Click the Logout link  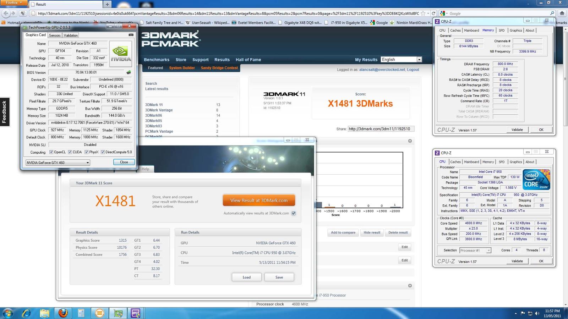click(413, 70)
